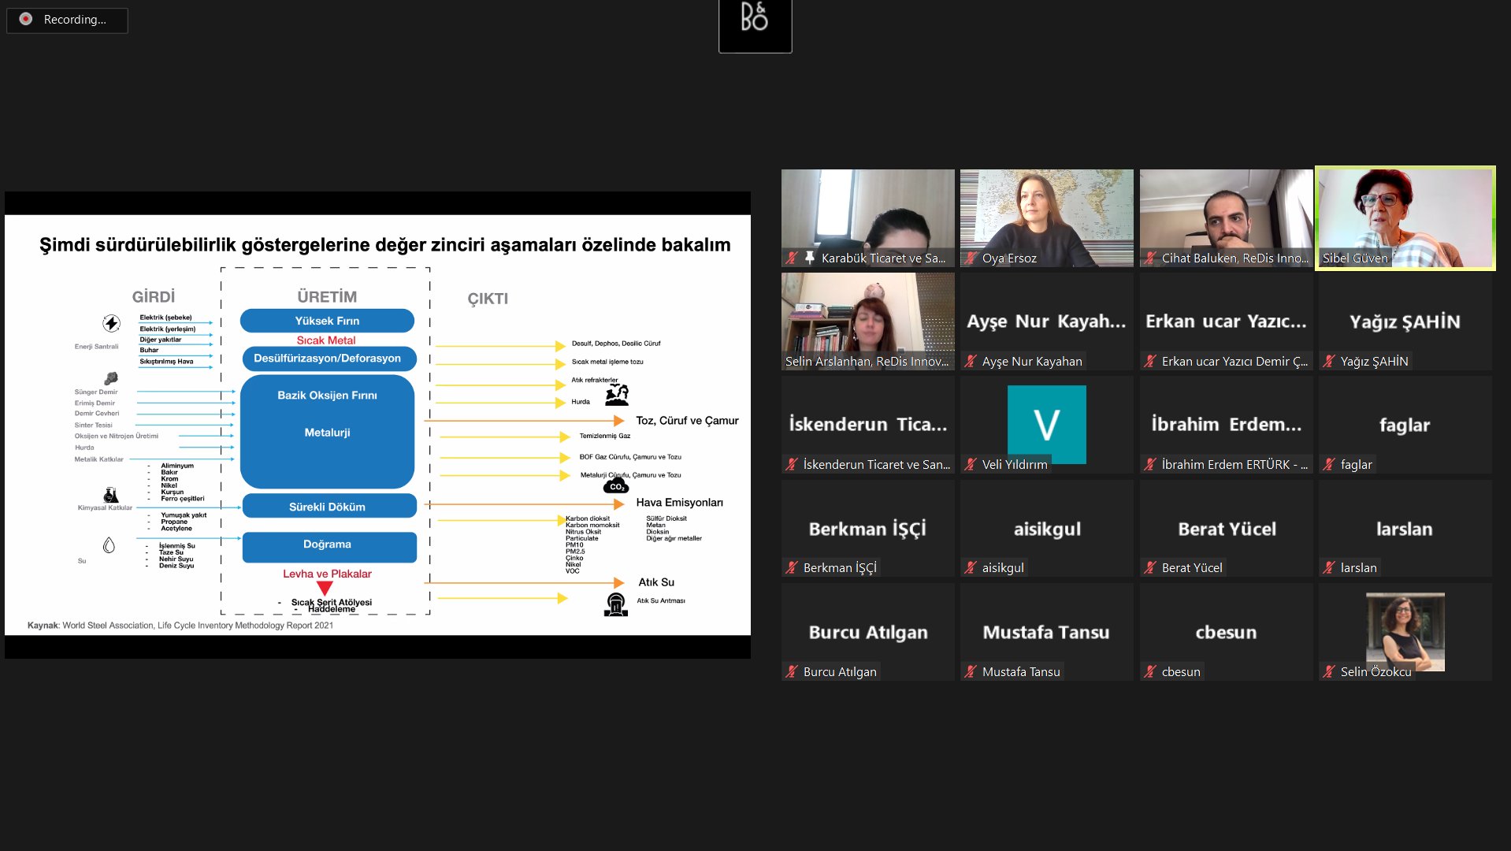
Task: Click the 'ÇIKTI' column heading
Action: (488, 299)
